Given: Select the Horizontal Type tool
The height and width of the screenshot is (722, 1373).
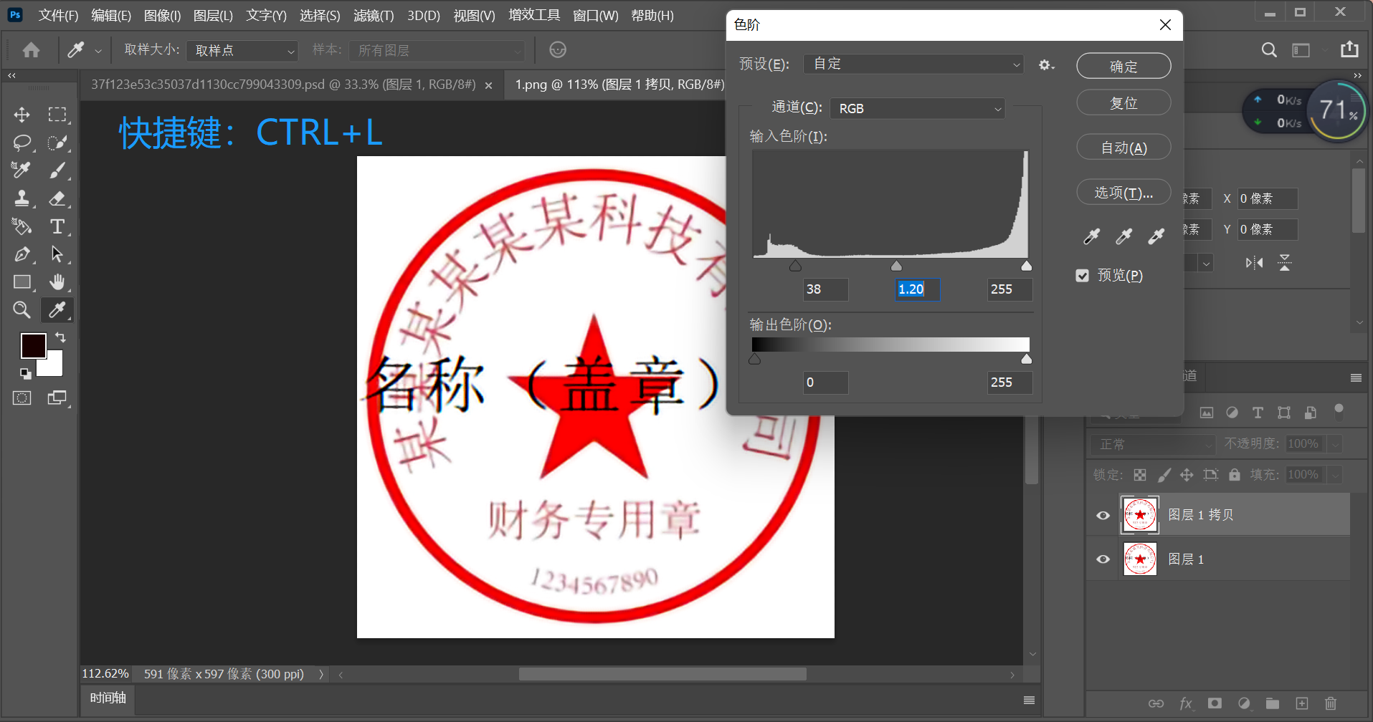Looking at the screenshot, I should pos(57,226).
